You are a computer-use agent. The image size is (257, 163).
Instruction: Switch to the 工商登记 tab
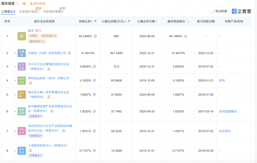tap(8, 12)
